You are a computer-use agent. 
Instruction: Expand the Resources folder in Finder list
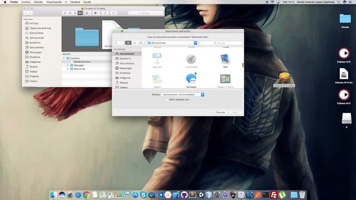coord(68,69)
